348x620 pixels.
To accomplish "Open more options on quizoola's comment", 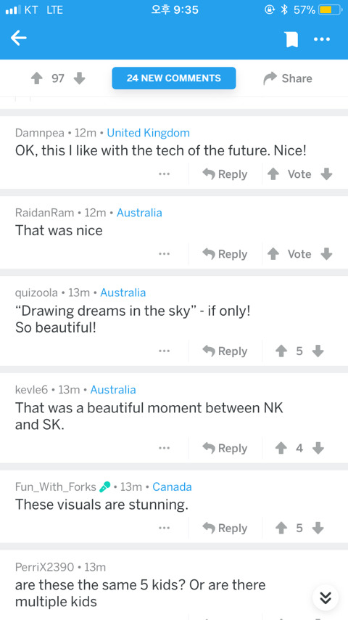I will pyautogui.click(x=165, y=351).
